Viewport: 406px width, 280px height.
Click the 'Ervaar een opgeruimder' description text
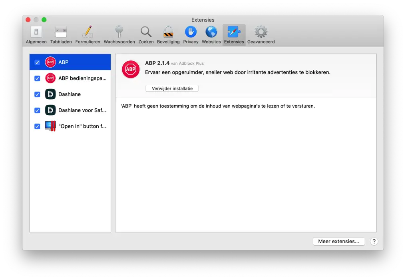pyautogui.click(x=238, y=72)
